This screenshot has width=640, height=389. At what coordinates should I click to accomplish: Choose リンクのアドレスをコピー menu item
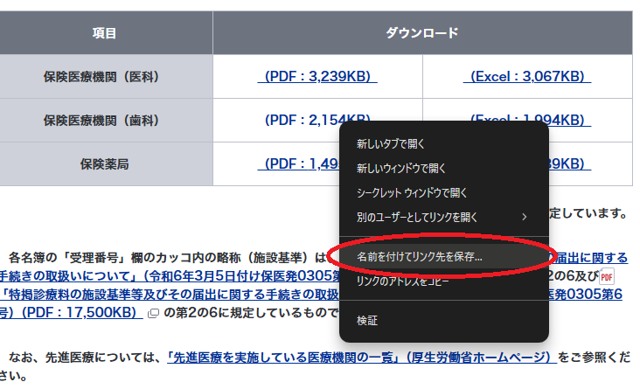click(403, 281)
